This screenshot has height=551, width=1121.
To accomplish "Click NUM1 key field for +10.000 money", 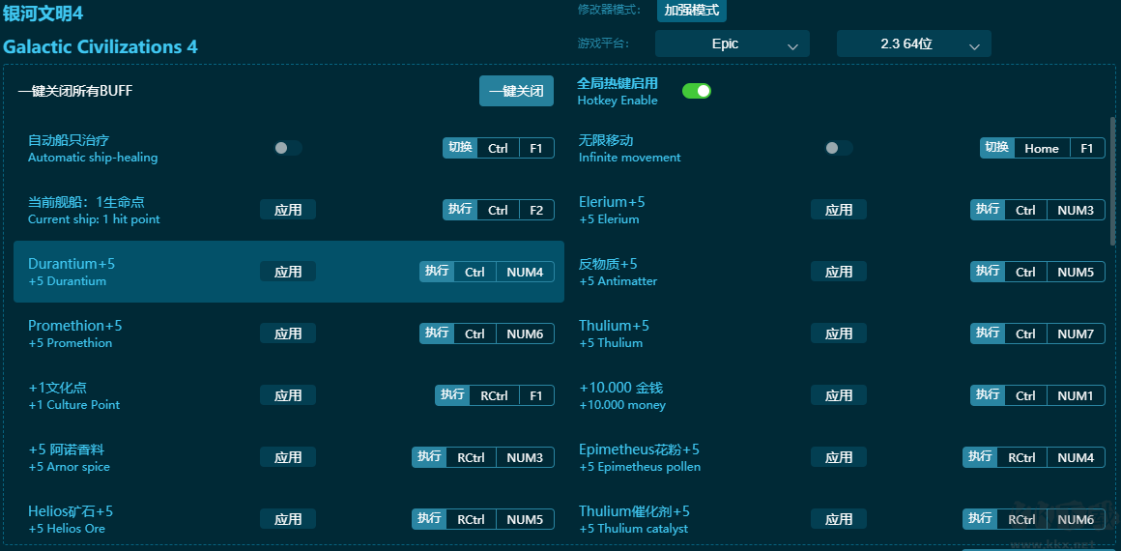I will pos(1076,395).
